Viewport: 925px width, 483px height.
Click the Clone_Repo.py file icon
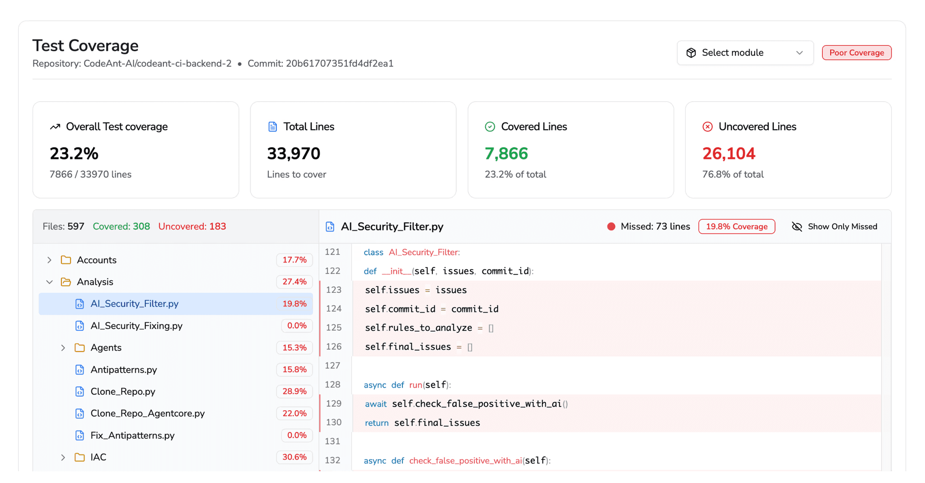tap(79, 391)
